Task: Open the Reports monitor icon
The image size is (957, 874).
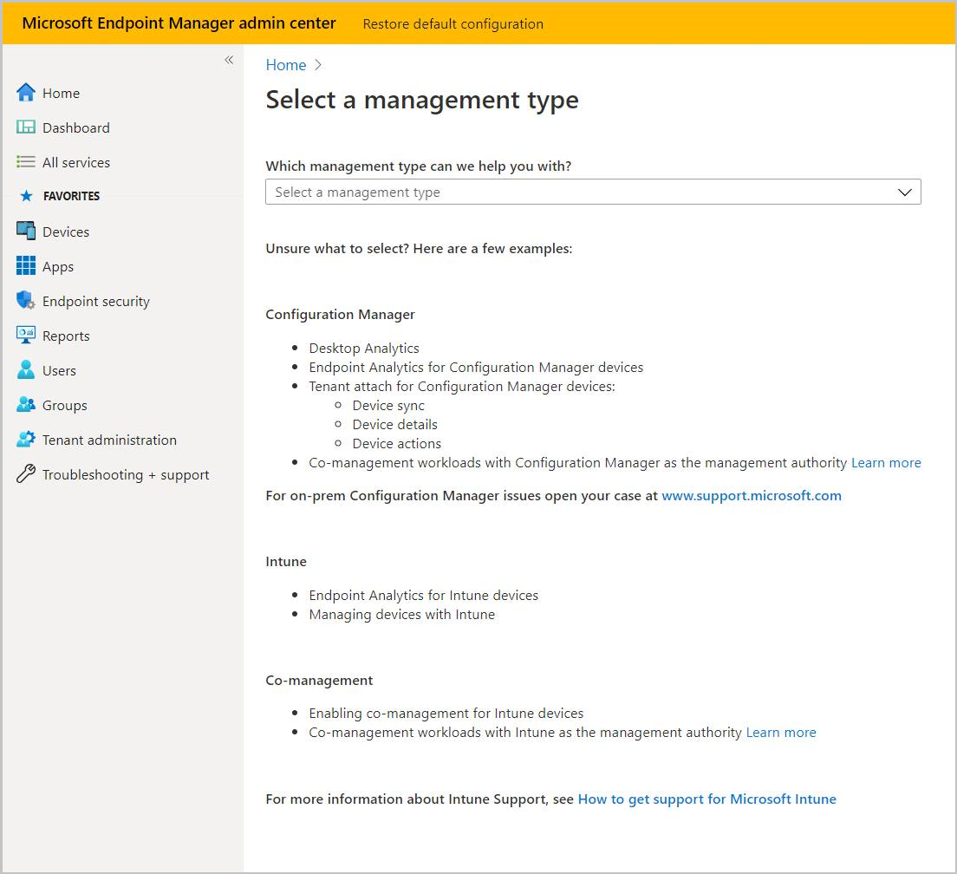Action: 26,336
